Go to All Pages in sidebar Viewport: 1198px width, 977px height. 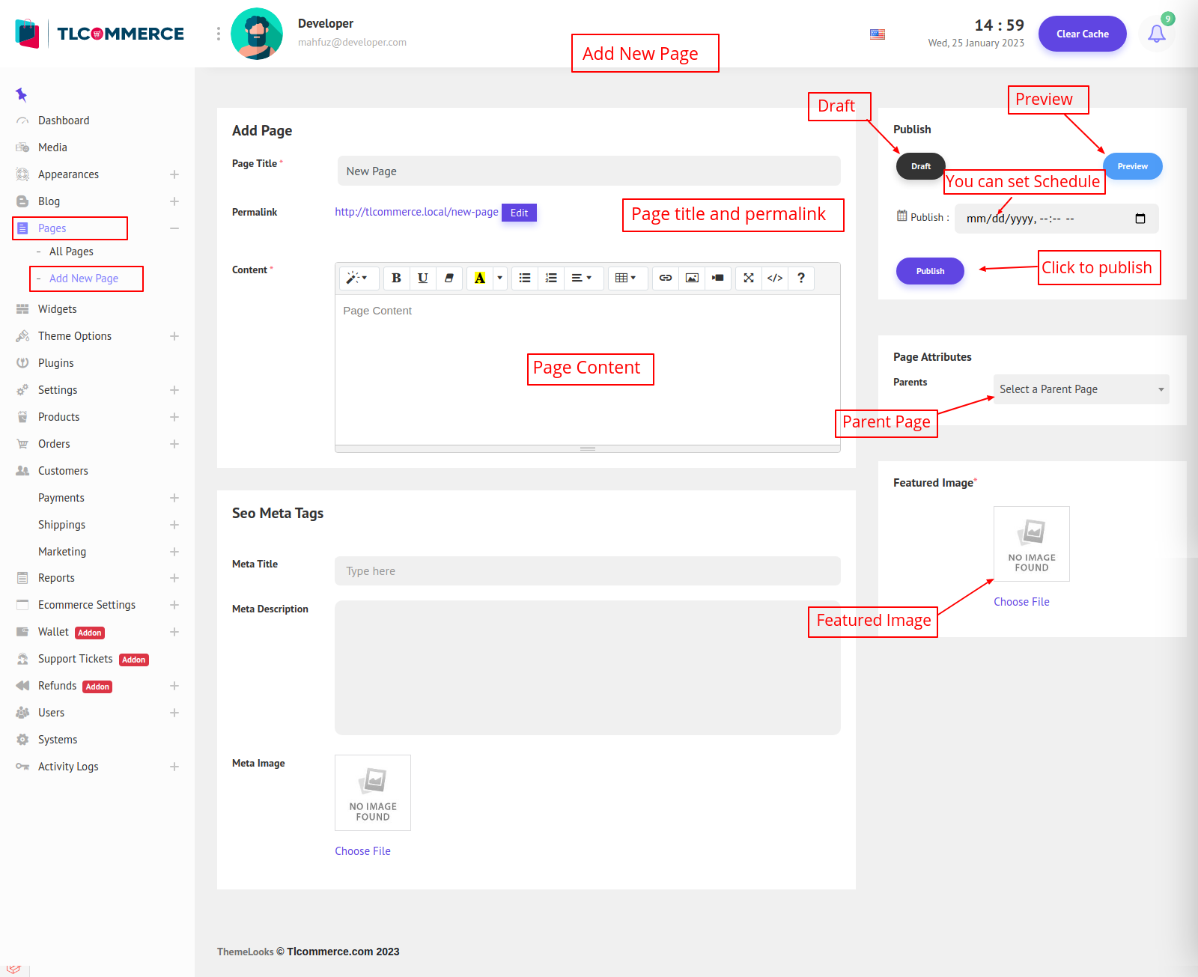pyautogui.click(x=71, y=252)
